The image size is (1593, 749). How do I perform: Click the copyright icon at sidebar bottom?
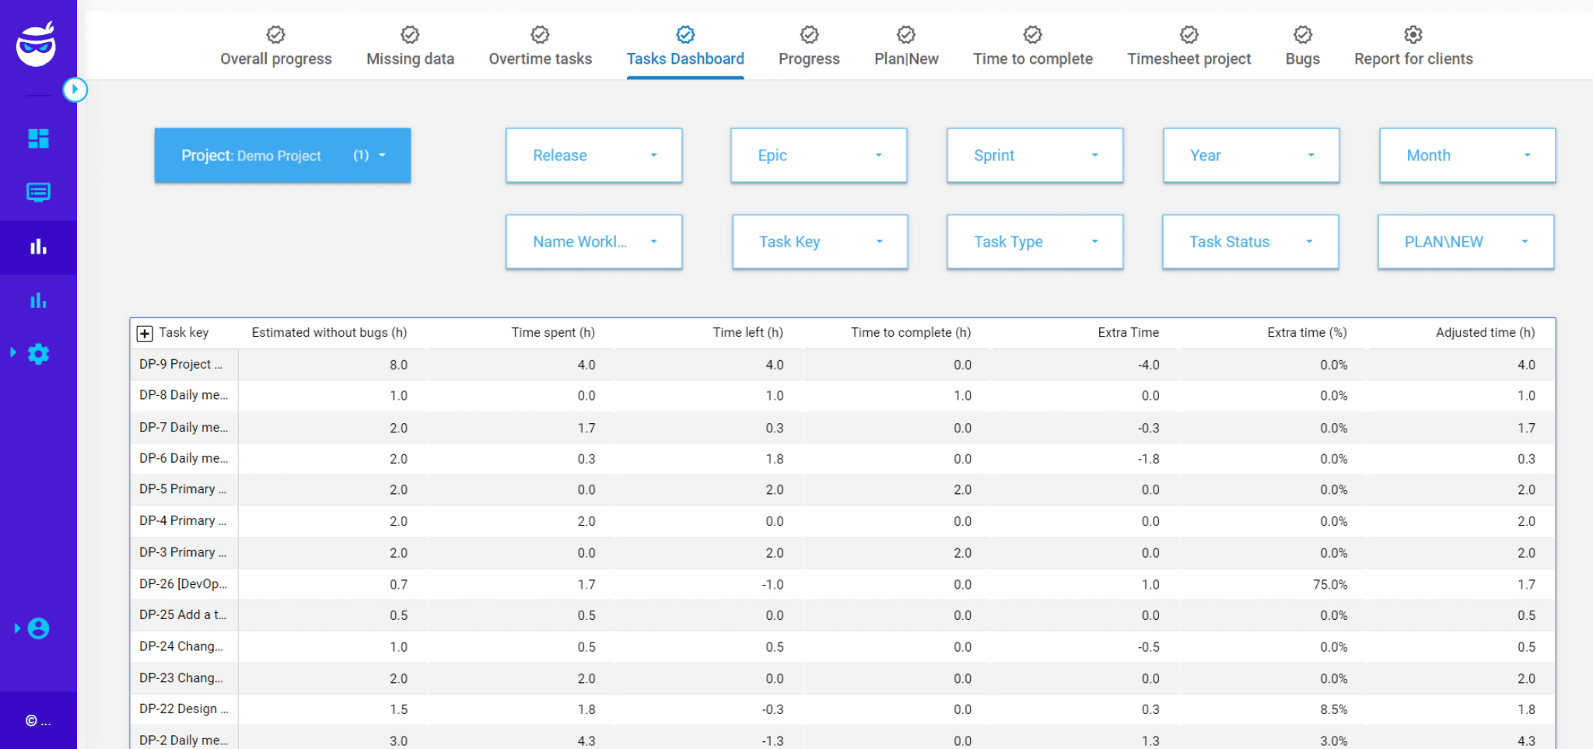pos(30,720)
